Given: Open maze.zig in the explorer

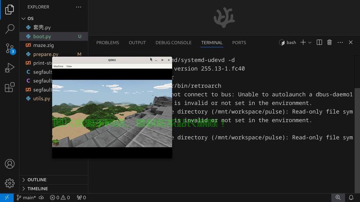Looking at the screenshot, I should click(43, 45).
